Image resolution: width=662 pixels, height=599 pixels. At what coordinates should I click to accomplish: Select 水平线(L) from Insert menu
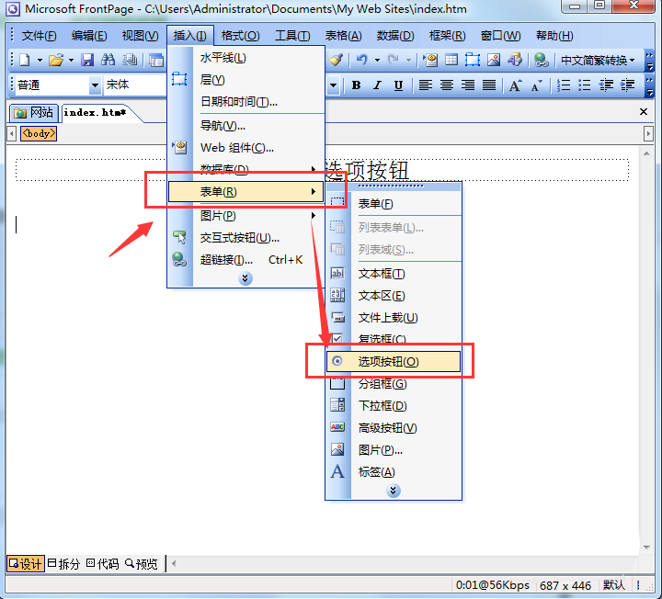click(x=246, y=58)
